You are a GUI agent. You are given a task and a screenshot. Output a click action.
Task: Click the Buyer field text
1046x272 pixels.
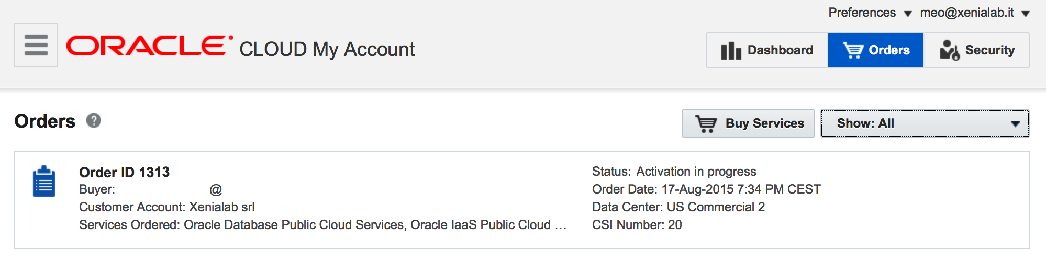(x=151, y=189)
